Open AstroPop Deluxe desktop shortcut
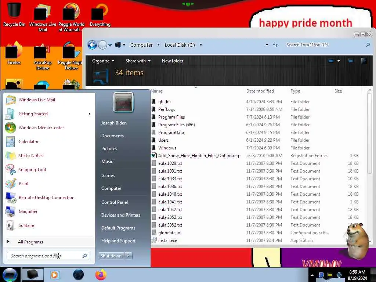This screenshot has width=376, height=282. pyautogui.click(x=43, y=56)
